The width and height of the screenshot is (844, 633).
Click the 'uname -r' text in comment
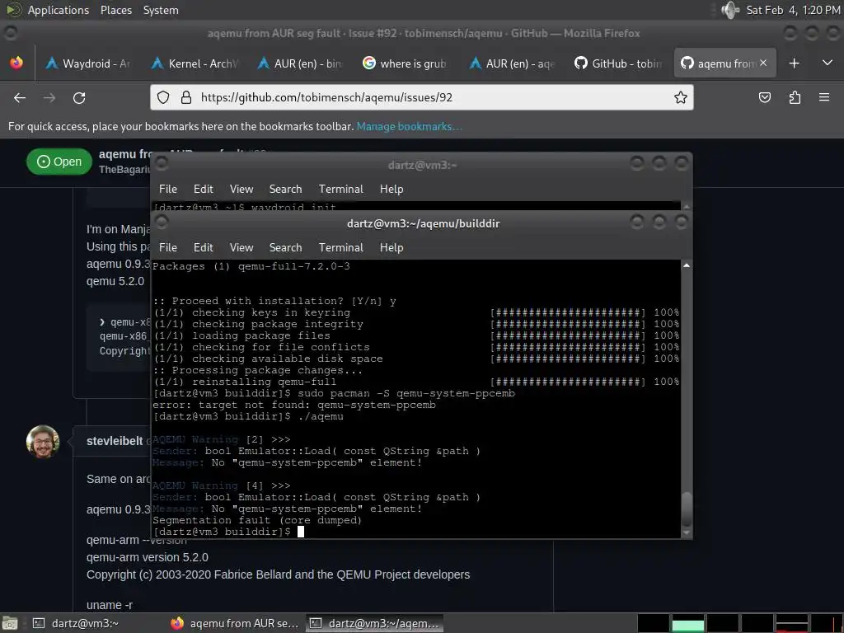110,605
